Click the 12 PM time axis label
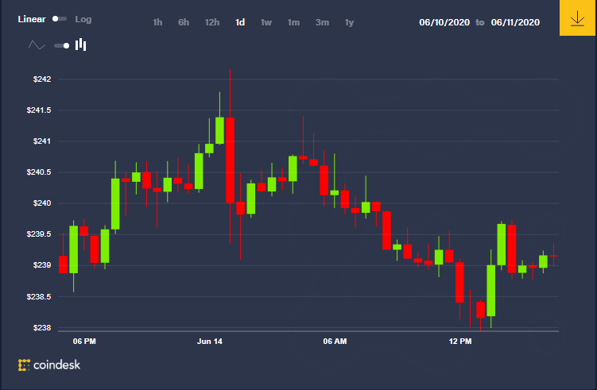 coord(460,342)
